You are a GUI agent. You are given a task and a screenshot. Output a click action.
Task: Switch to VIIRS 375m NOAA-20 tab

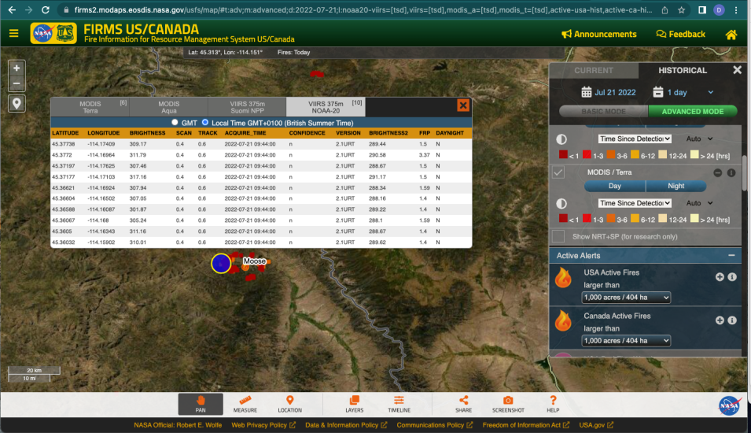(326, 107)
